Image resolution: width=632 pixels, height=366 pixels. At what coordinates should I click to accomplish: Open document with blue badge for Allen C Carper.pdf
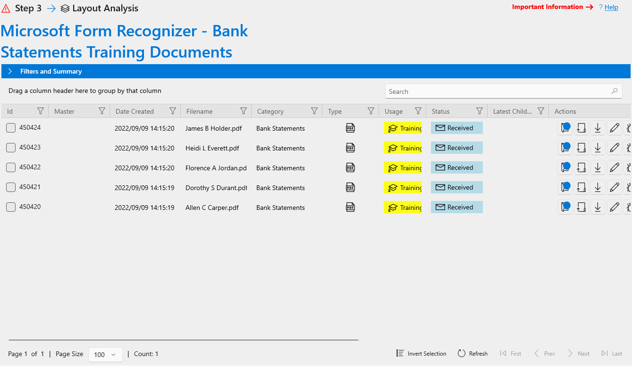pos(565,207)
